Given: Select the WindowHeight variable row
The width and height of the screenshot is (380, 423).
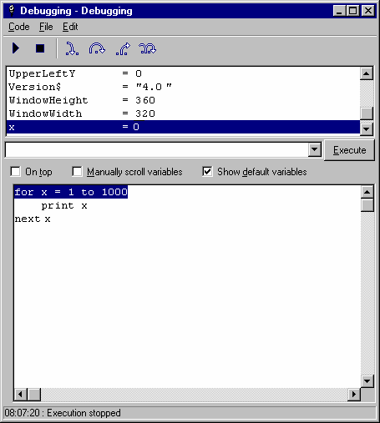Looking at the screenshot, I should 183,100.
